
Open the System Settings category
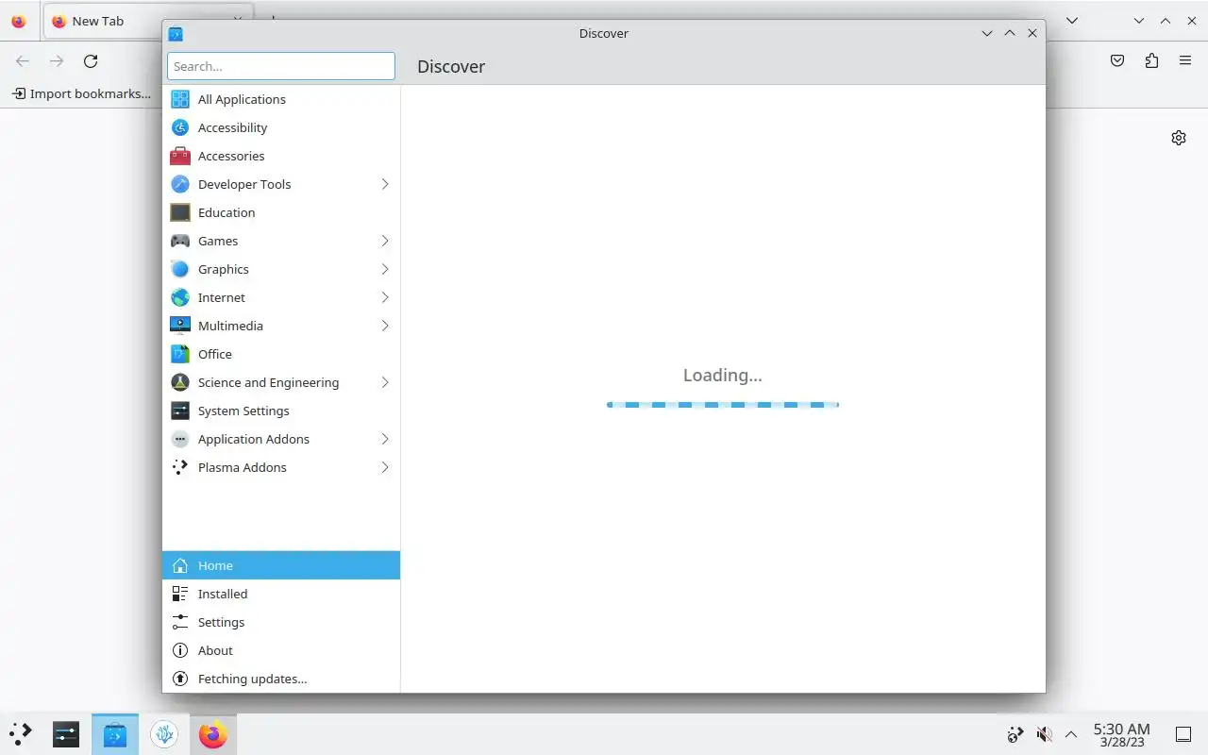(x=281, y=411)
